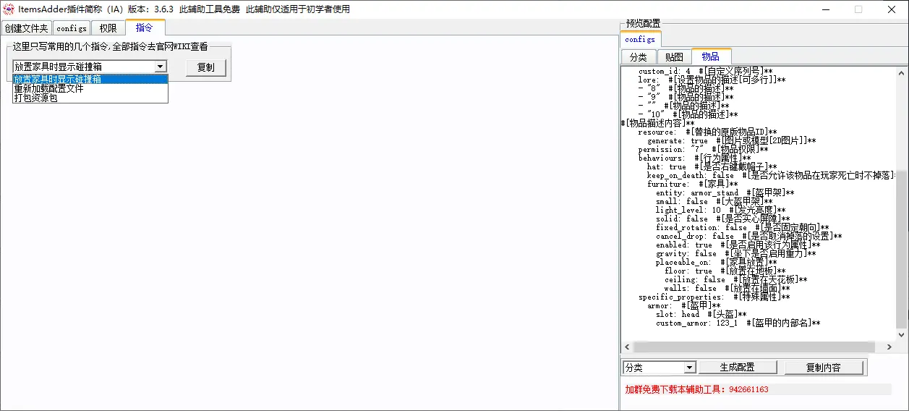The width and height of the screenshot is (909, 411).
Task: Click the line 'solid: false'
Action: point(723,219)
